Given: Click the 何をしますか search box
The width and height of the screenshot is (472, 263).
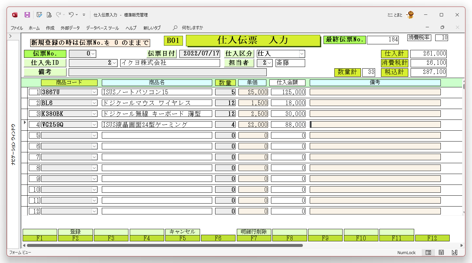Looking at the screenshot, I should (x=192, y=28).
